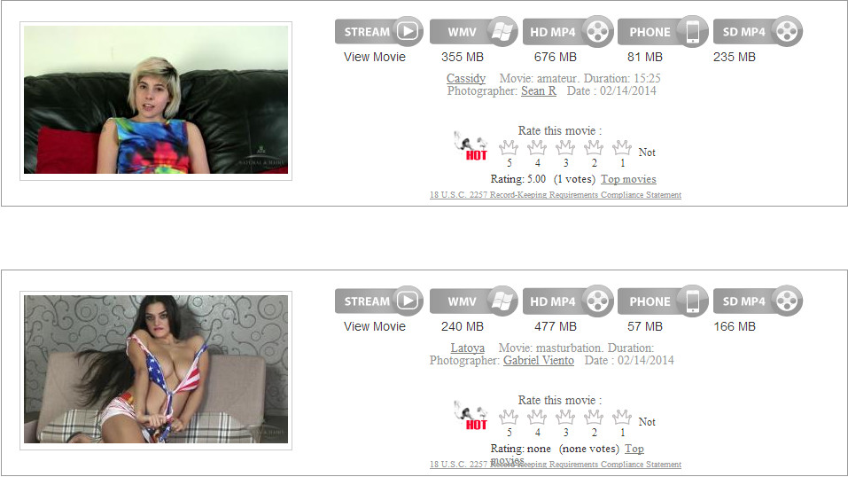Open photographer Gabriel Viento link
Image resolution: width=848 pixels, height=477 pixels.
539,361
